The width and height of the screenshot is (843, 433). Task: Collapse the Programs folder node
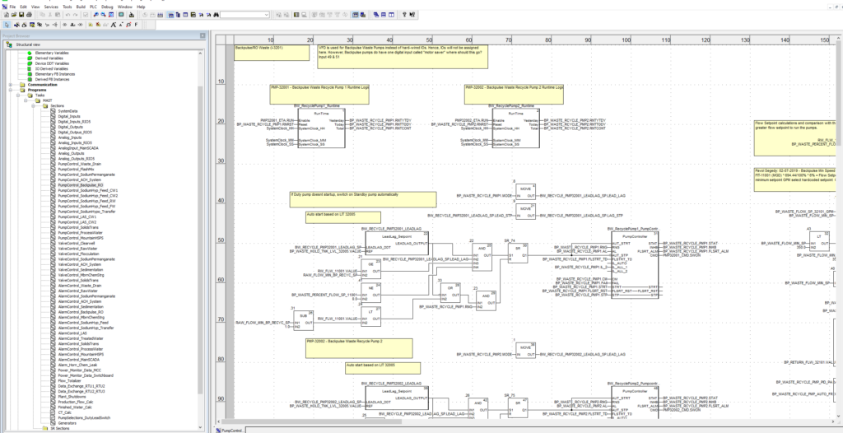coord(11,90)
